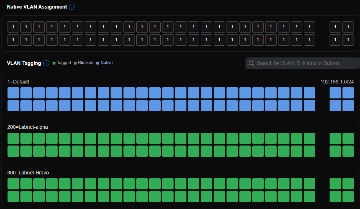Toggle bottom-right far port in 200=Labnet-alpha
Screen dimensions: 360x209
[x=348, y=151]
